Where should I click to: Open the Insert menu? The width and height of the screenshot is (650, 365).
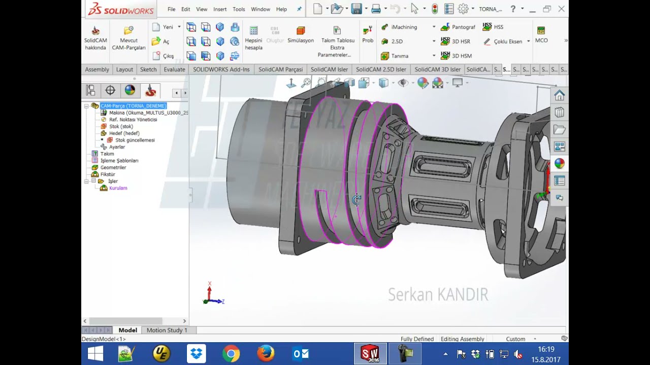[x=220, y=9]
